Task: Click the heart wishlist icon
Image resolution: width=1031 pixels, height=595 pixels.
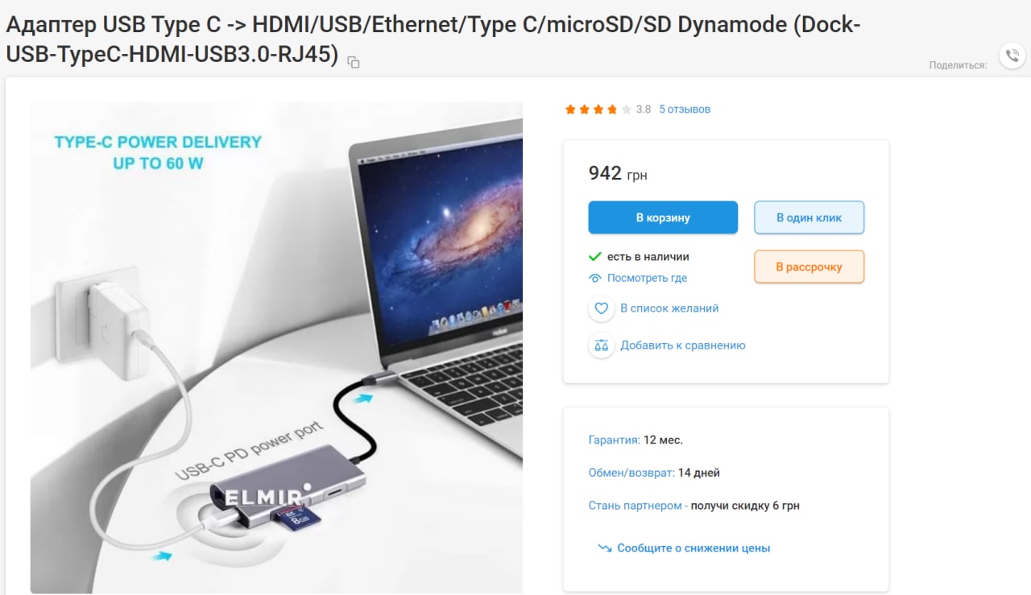Action: [x=601, y=308]
